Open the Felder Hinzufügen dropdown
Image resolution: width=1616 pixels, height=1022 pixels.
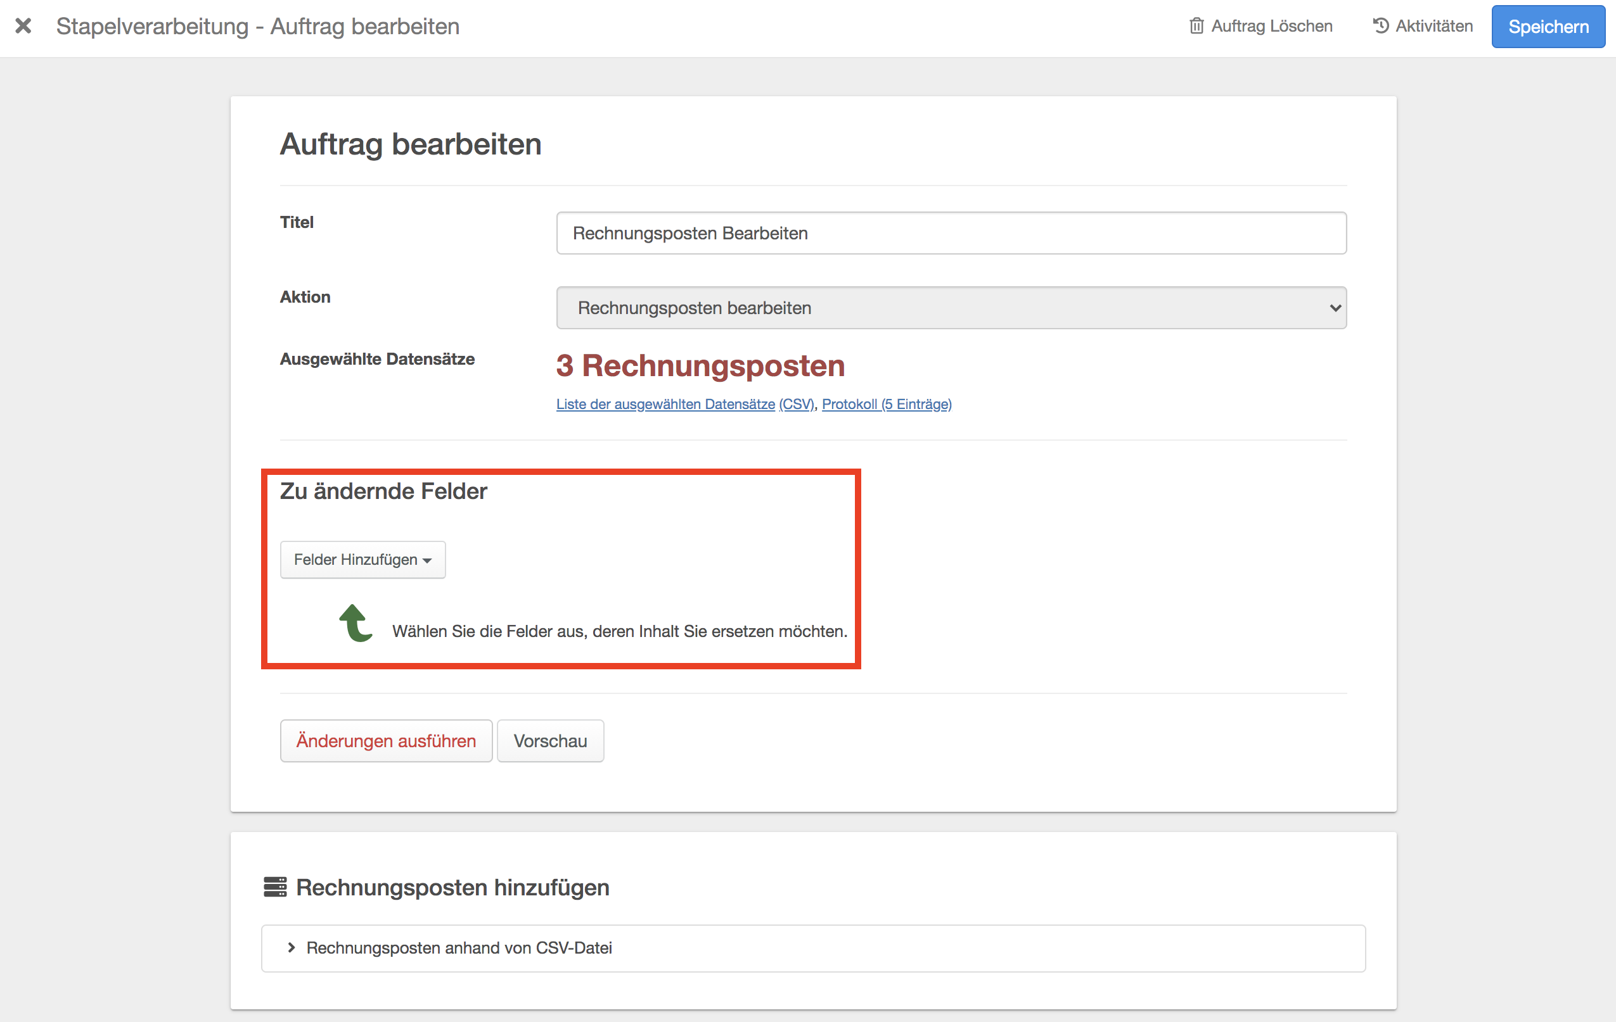[362, 559]
